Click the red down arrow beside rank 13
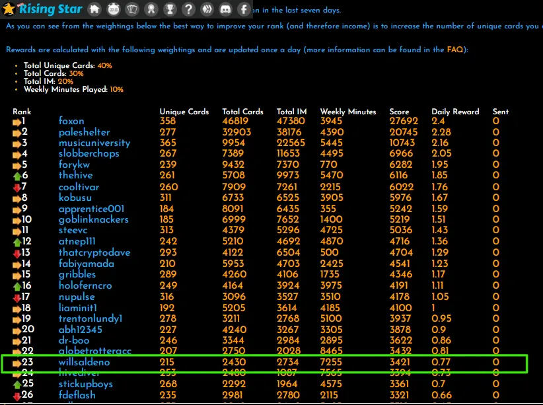 17,254
